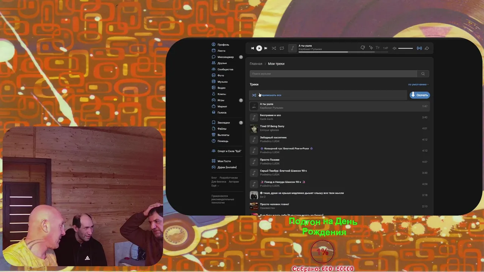Click the share arrow icon in player

click(427, 48)
